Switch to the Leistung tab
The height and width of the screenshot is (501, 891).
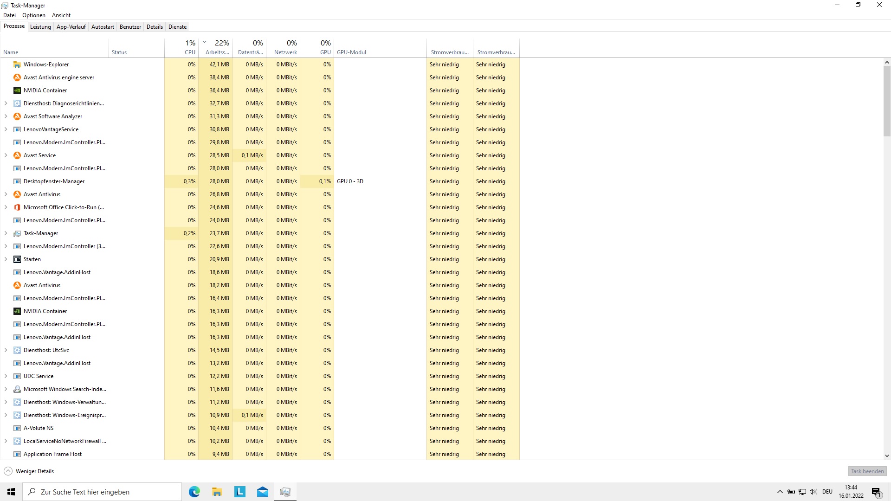[x=40, y=27]
